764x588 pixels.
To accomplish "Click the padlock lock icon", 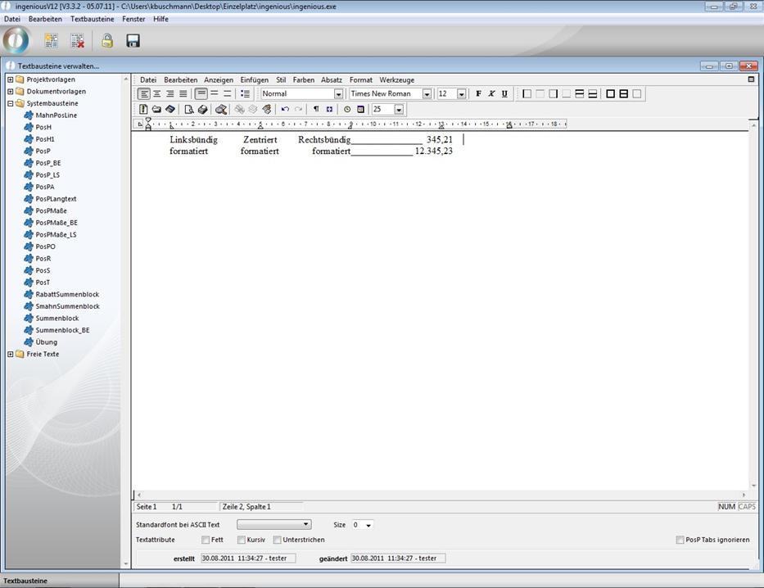I will [106, 40].
